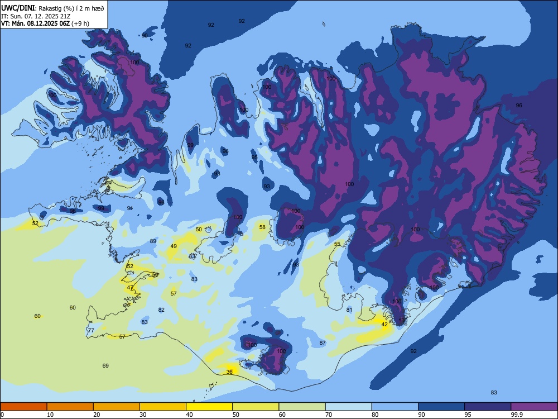Click the '10' legend tick label

click(50, 415)
